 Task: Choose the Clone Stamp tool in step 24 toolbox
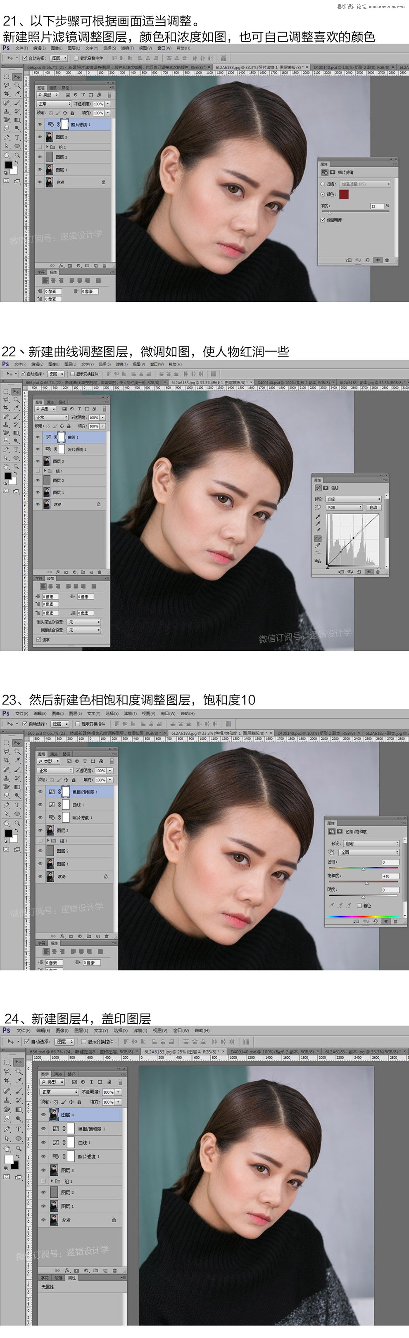point(7,1100)
